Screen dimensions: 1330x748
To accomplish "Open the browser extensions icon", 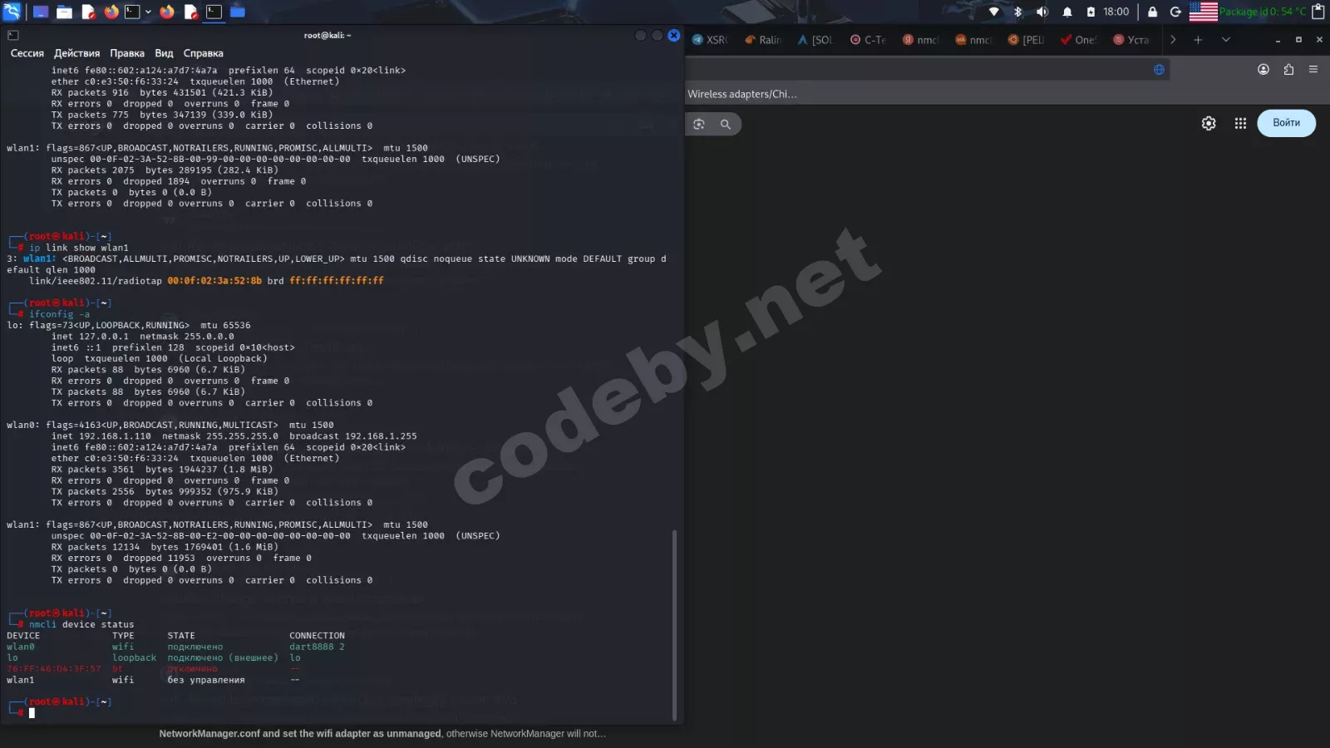I will pos(1288,70).
